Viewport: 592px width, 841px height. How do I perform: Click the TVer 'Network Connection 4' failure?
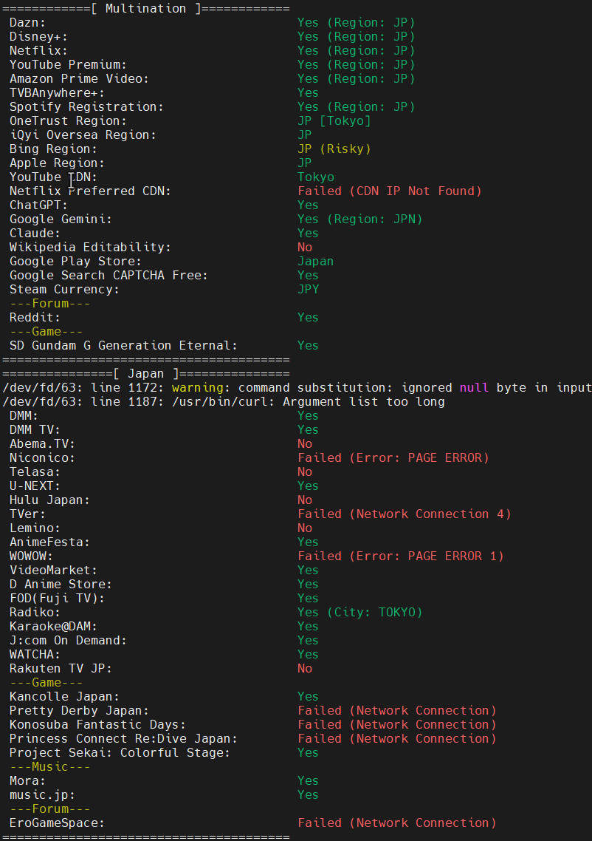click(404, 514)
